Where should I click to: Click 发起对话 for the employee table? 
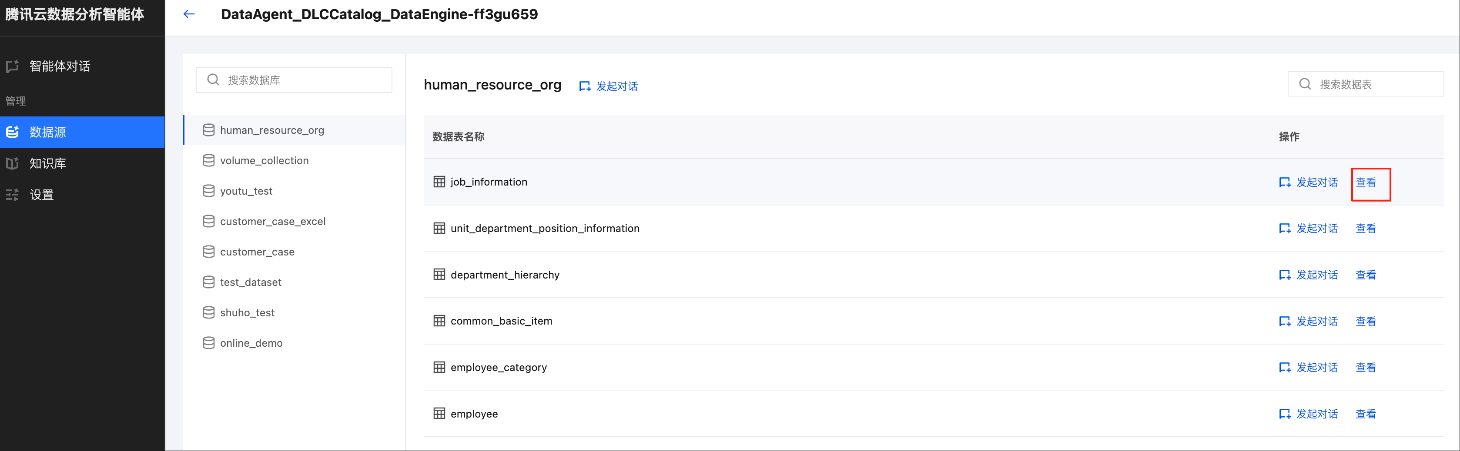point(1317,414)
